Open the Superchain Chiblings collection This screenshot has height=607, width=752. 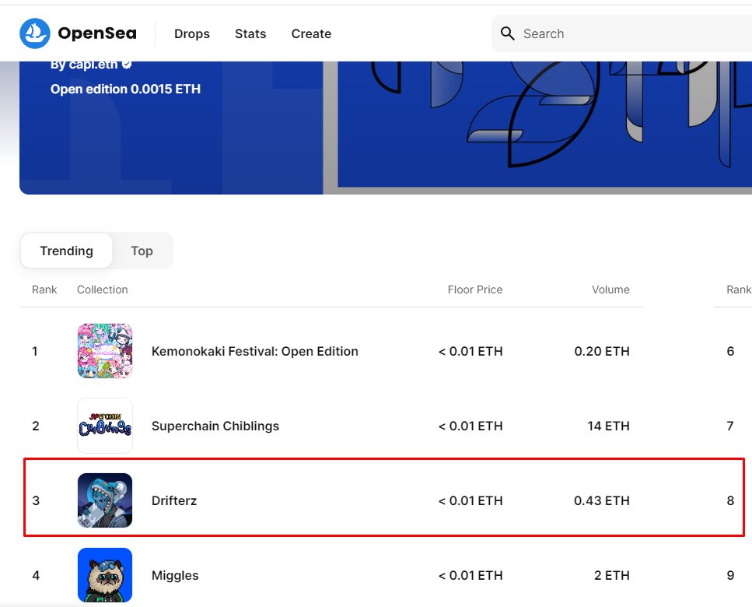point(215,426)
